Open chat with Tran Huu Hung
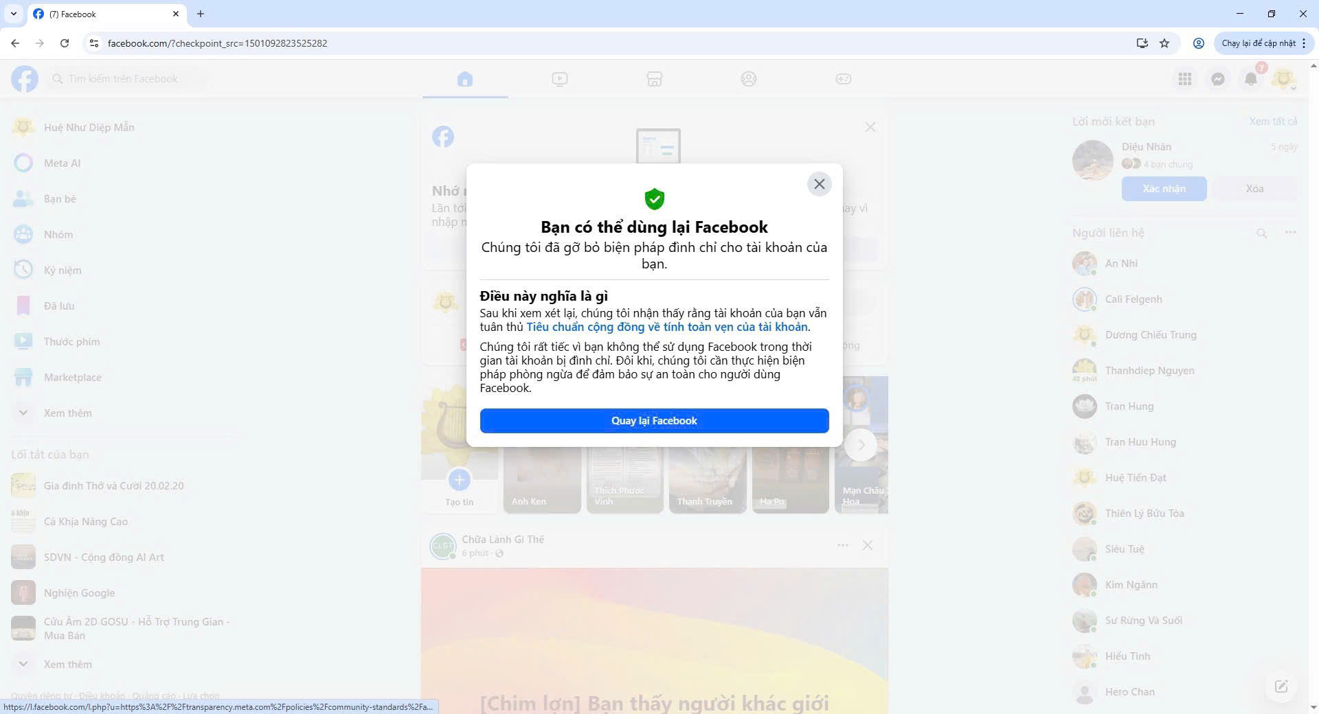Viewport: 1319px width, 714px height. tap(1185, 441)
